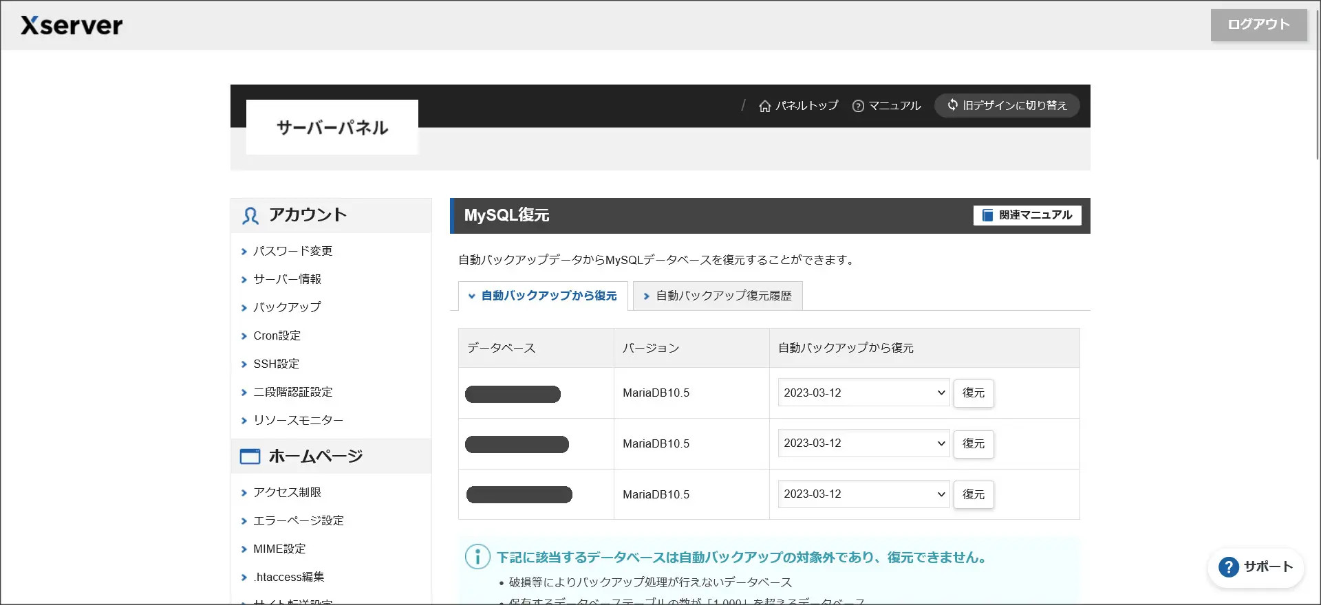Click the MySQL復元 heading

click(x=506, y=215)
